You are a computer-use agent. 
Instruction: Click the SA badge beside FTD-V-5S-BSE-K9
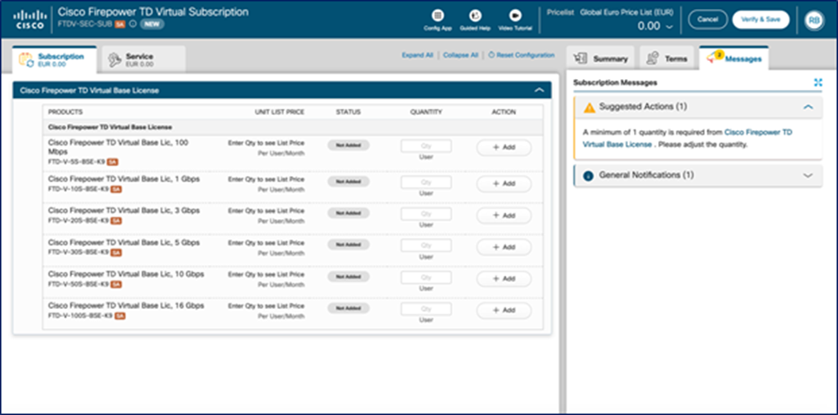(x=111, y=162)
